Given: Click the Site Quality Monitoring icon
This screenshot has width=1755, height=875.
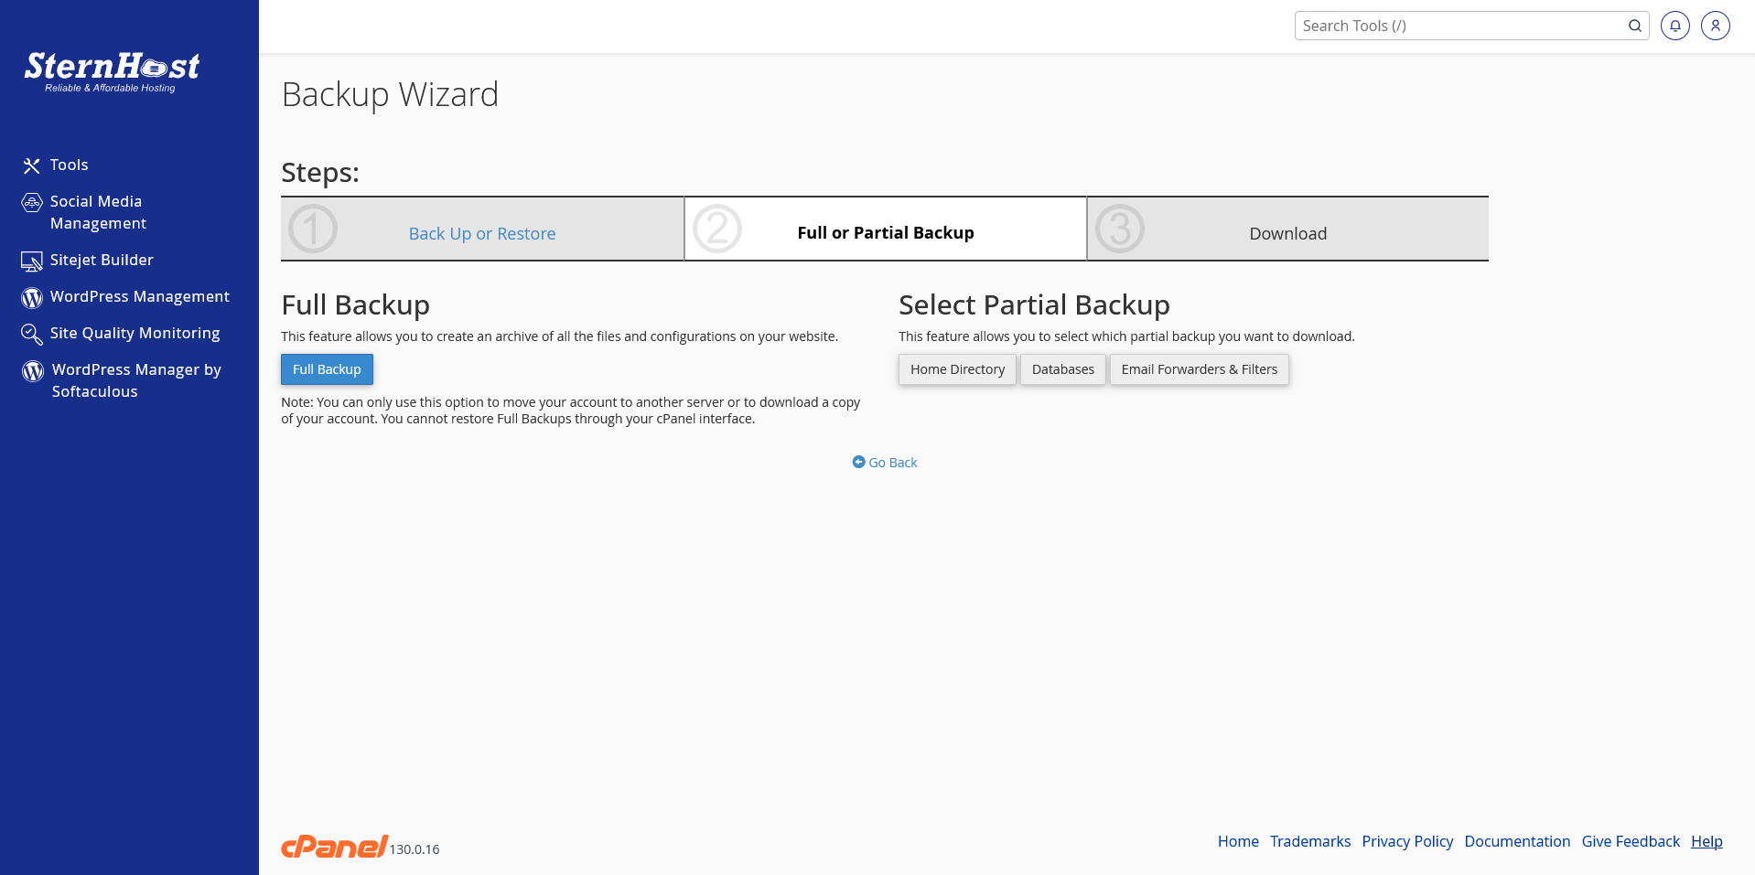Looking at the screenshot, I should (32, 335).
